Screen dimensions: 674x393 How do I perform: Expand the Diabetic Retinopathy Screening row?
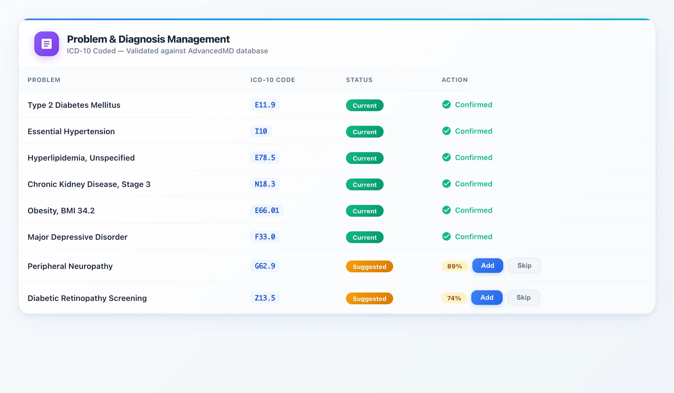pyautogui.click(x=87, y=298)
